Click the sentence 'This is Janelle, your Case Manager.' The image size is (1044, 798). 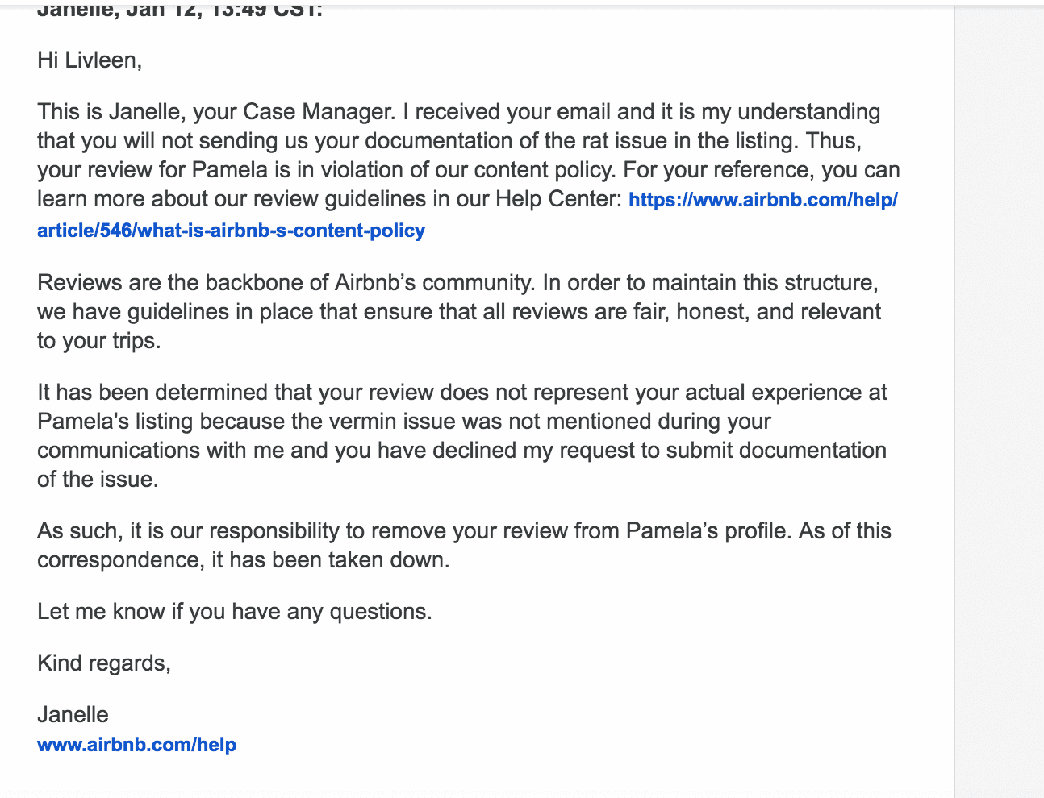(x=216, y=112)
